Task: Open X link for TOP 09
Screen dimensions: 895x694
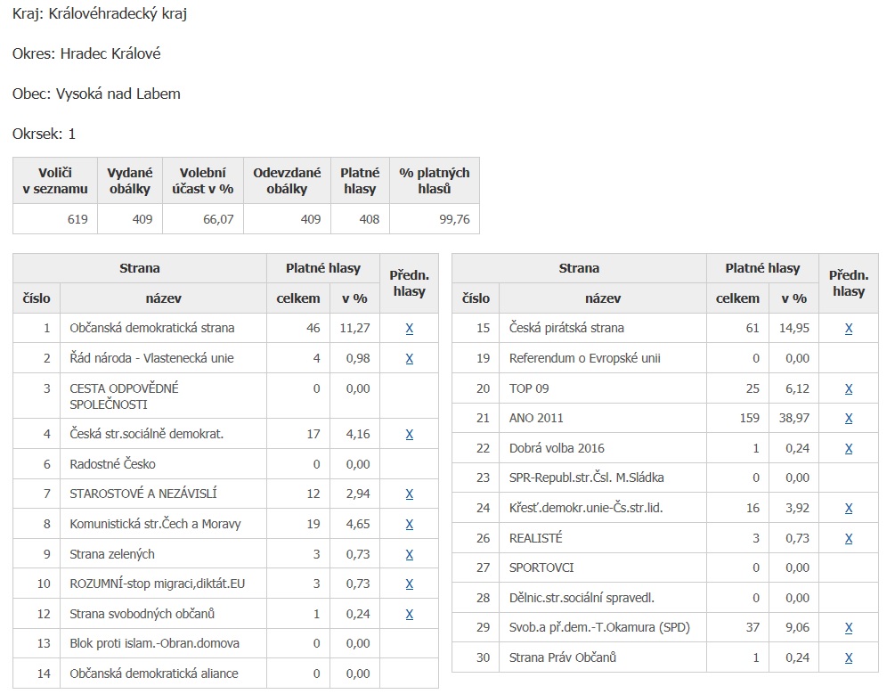Action: (x=849, y=389)
